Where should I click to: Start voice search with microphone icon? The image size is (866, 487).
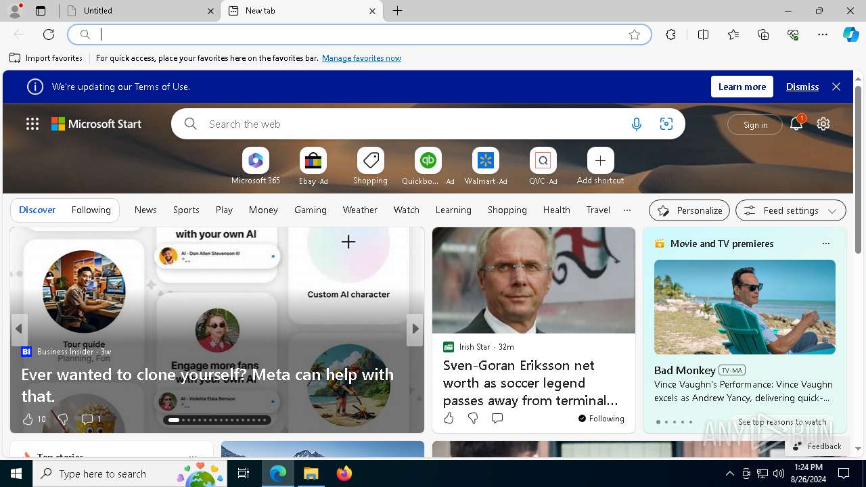(x=636, y=124)
